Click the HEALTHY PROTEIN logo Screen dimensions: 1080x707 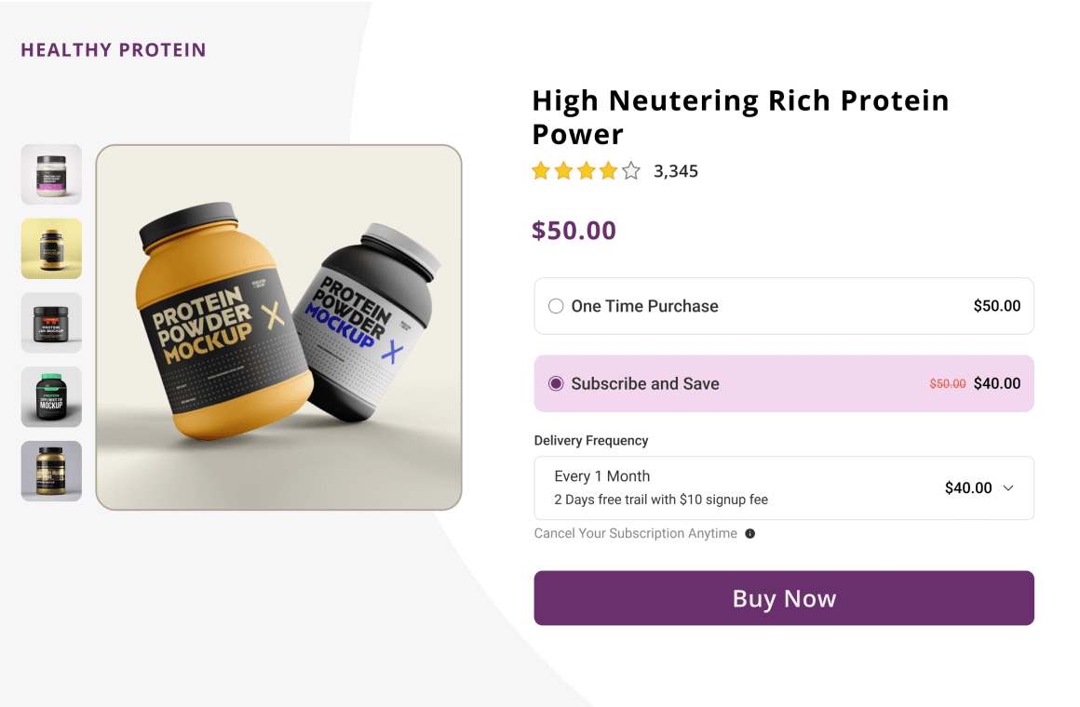113,49
